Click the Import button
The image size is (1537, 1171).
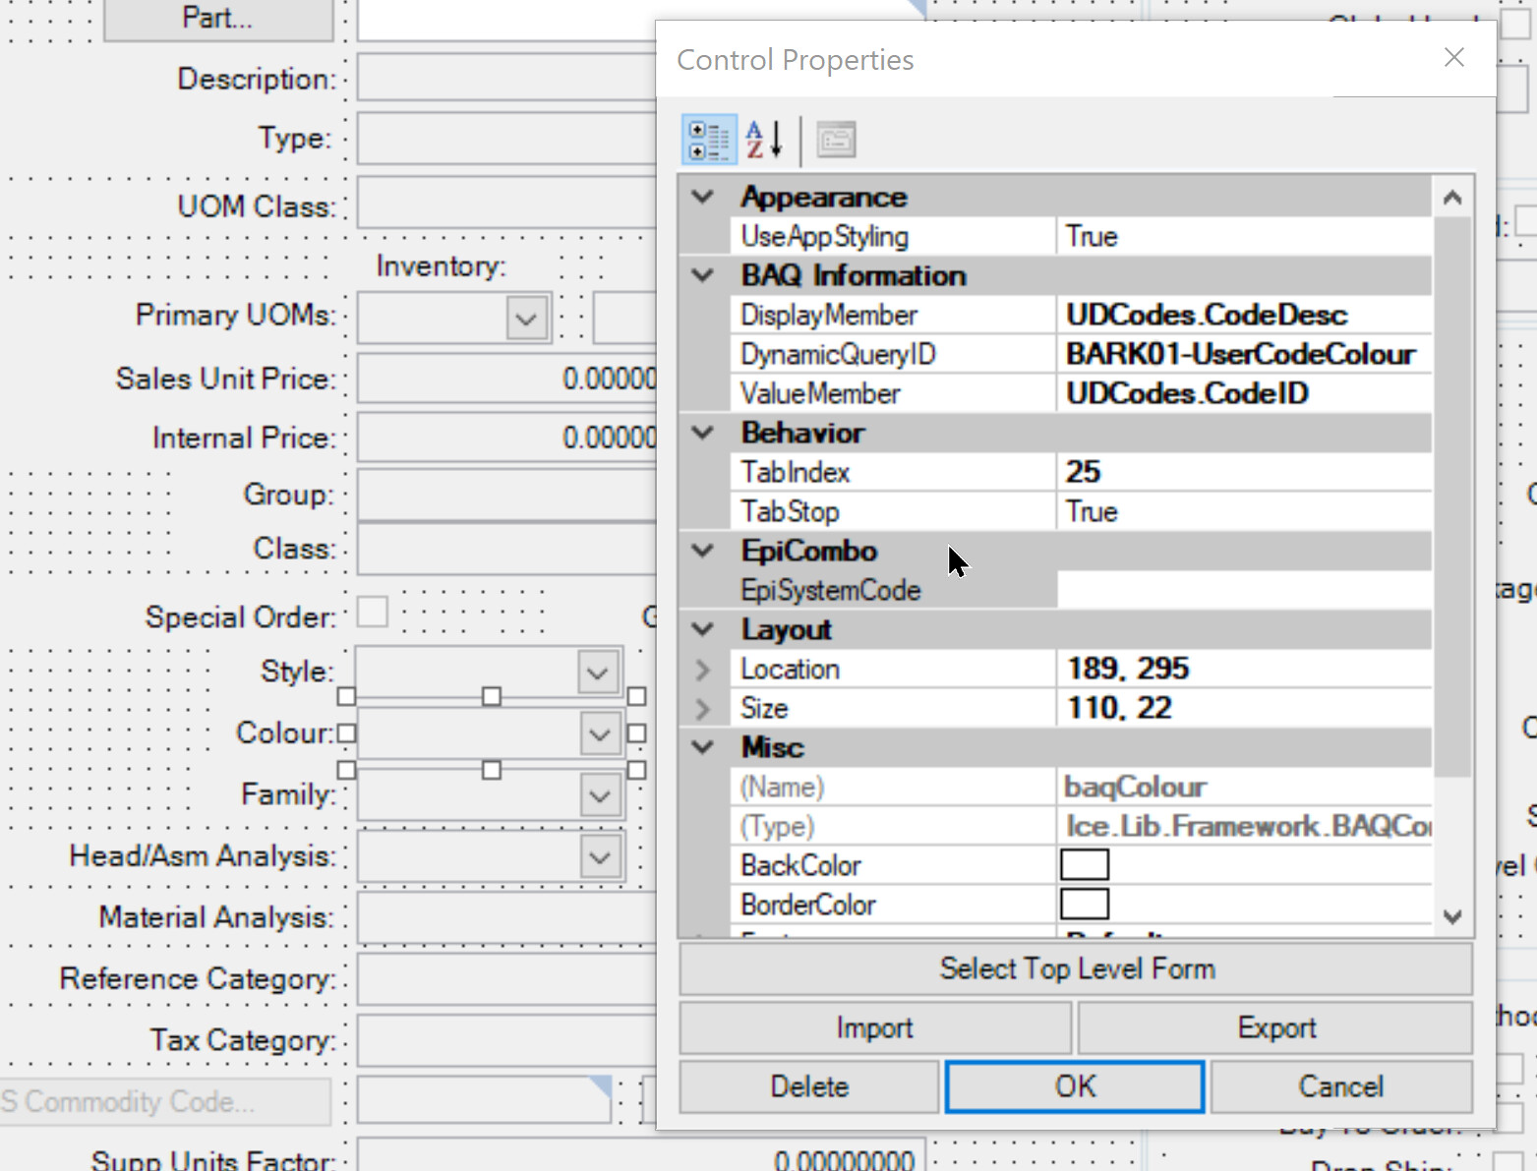[x=875, y=1027]
